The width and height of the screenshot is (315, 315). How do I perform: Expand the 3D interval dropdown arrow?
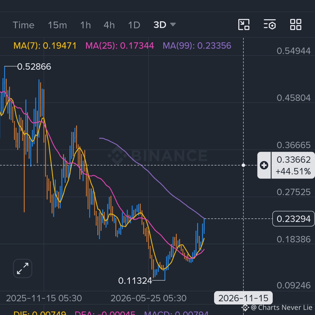173,24
